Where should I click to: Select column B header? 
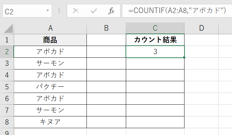coord(106,28)
